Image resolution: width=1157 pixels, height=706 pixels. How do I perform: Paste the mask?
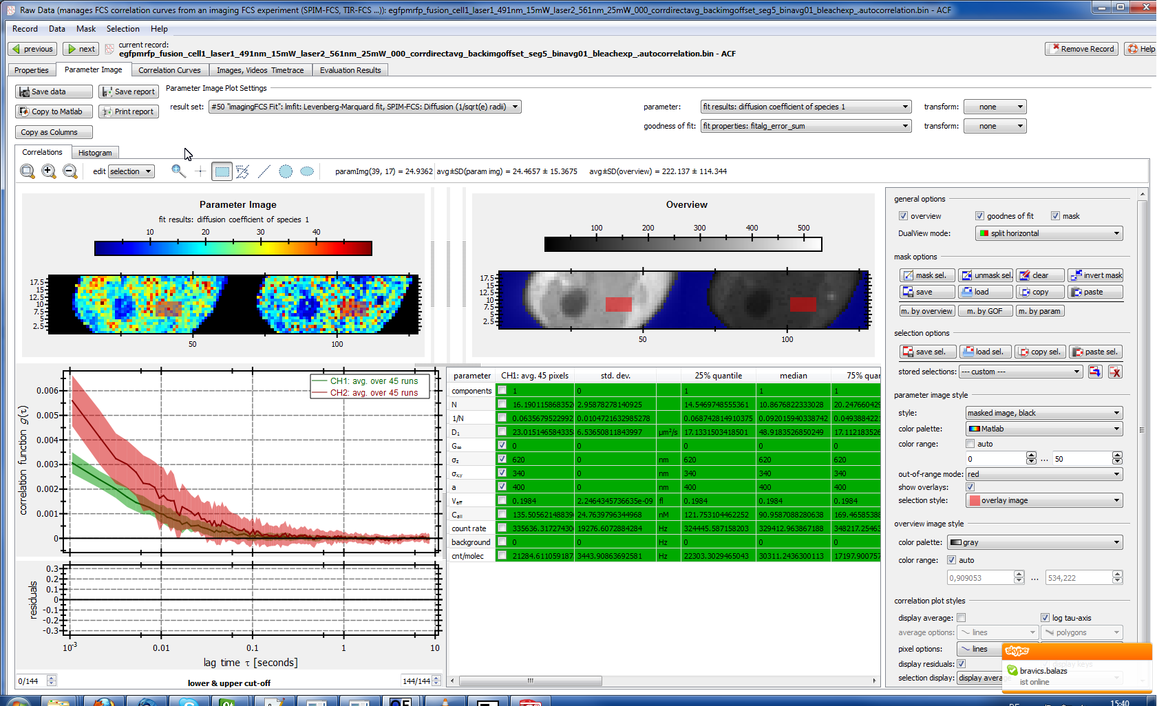(x=1095, y=292)
